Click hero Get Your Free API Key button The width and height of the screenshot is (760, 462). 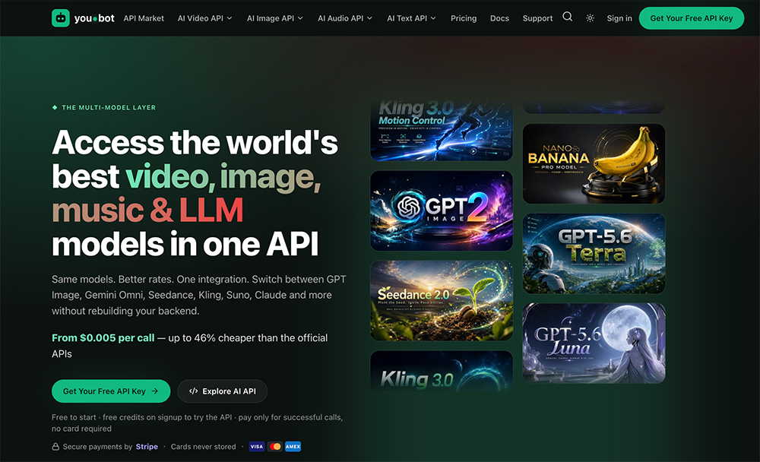click(111, 391)
